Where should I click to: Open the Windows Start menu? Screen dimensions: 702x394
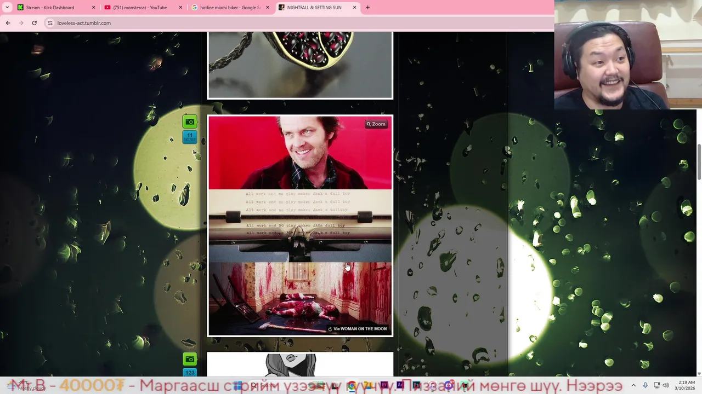tap(237, 386)
